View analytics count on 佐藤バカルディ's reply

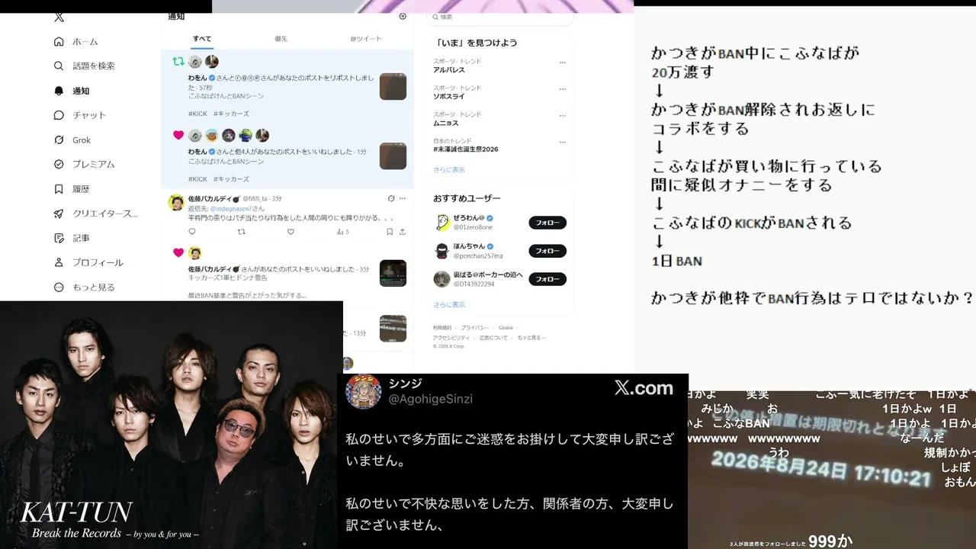pos(342,232)
